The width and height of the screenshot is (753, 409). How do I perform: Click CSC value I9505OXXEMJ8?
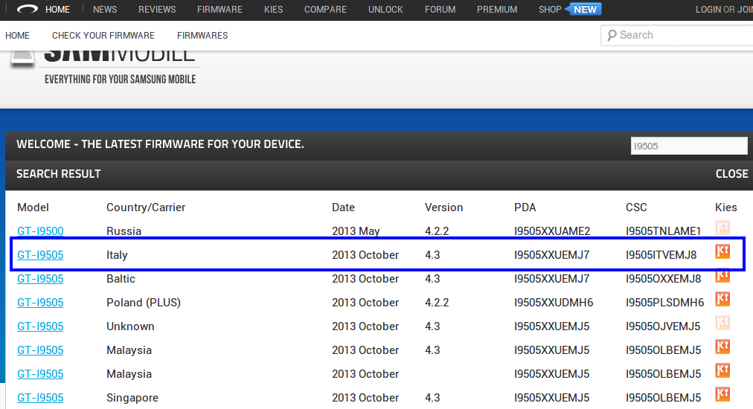663,279
